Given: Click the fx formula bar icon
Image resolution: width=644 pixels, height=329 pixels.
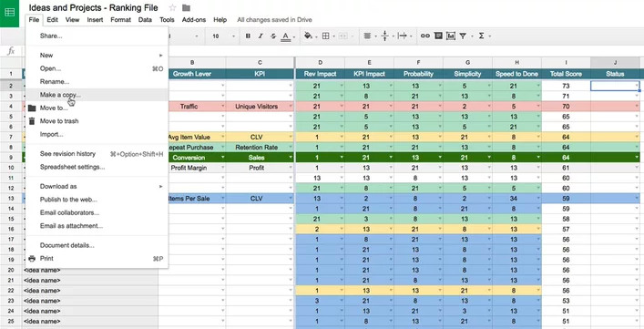Looking at the screenshot, I should [x=11, y=51].
